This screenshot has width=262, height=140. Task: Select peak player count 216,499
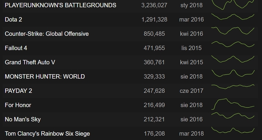(x=154, y=105)
